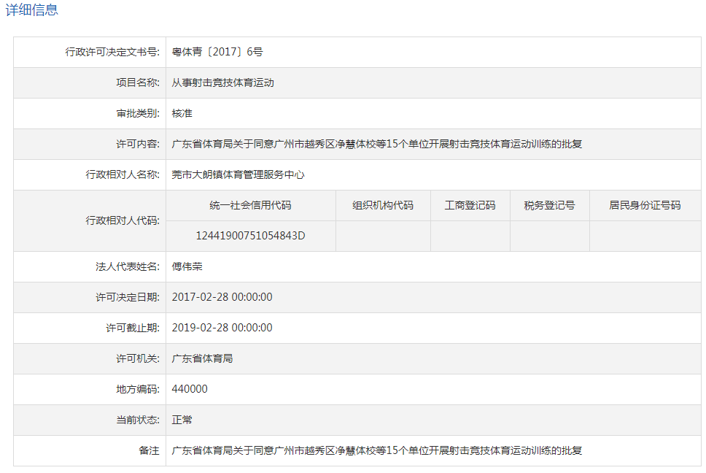Screen dimensions: 706x473
Task: Select the decision date 2017-02-28 00:00:00
Action: [222, 297]
